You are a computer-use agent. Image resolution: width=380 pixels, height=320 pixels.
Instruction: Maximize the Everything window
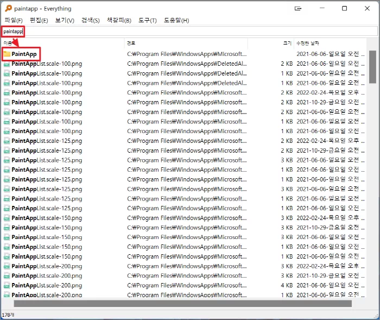344,8
